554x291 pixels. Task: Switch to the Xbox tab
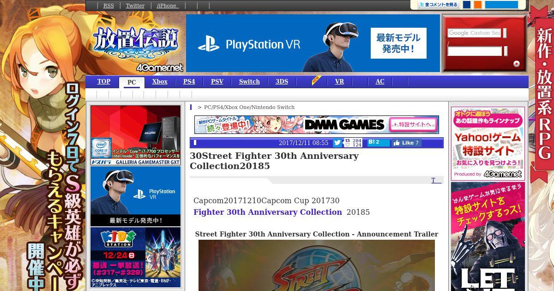(160, 82)
